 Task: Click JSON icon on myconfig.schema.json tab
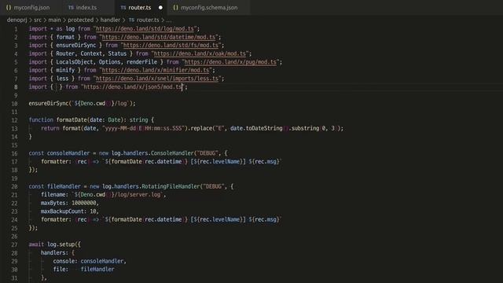(175, 7)
